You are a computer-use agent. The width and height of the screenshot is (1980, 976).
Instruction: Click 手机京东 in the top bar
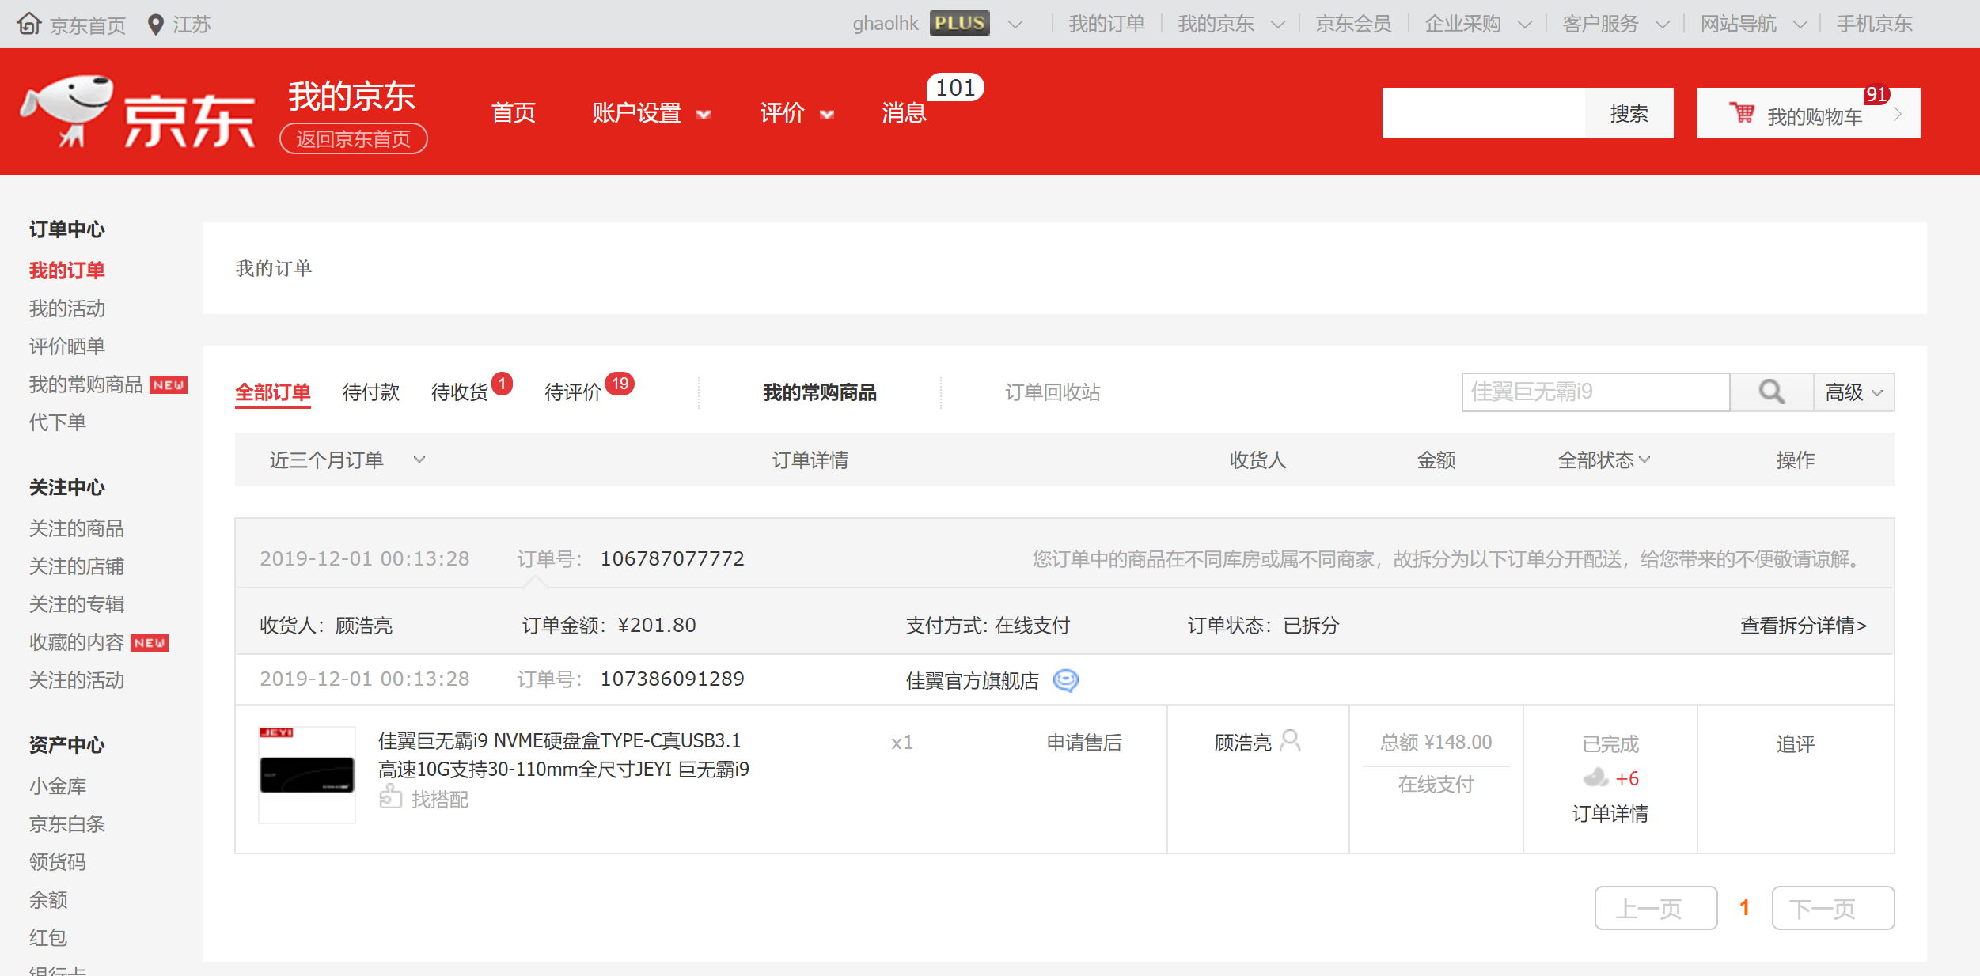click(x=1874, y=25)
